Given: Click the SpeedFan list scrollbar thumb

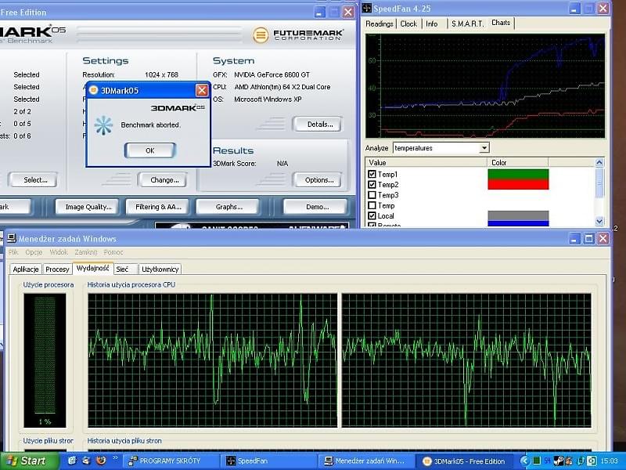Looking at the screenshot, I should (599, 183).
